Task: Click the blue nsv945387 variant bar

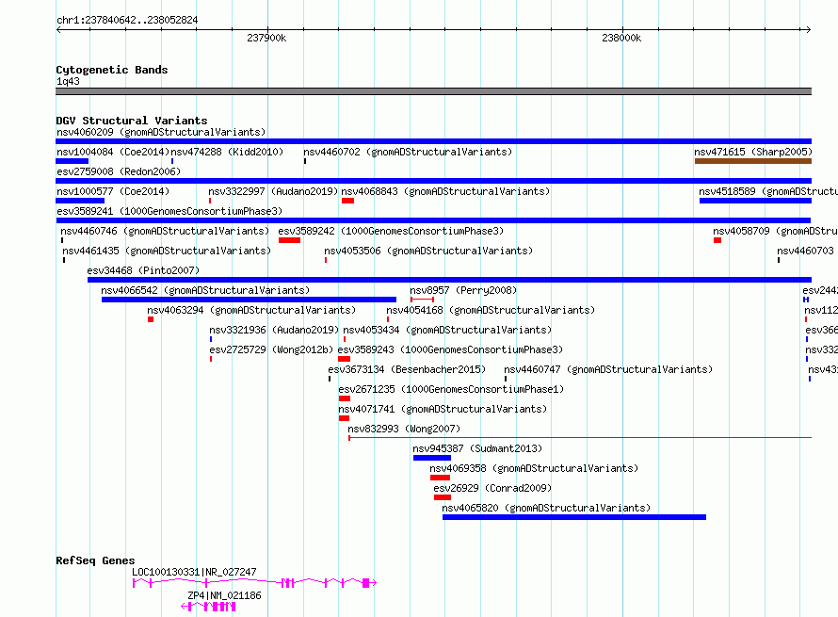Action: 432,458
